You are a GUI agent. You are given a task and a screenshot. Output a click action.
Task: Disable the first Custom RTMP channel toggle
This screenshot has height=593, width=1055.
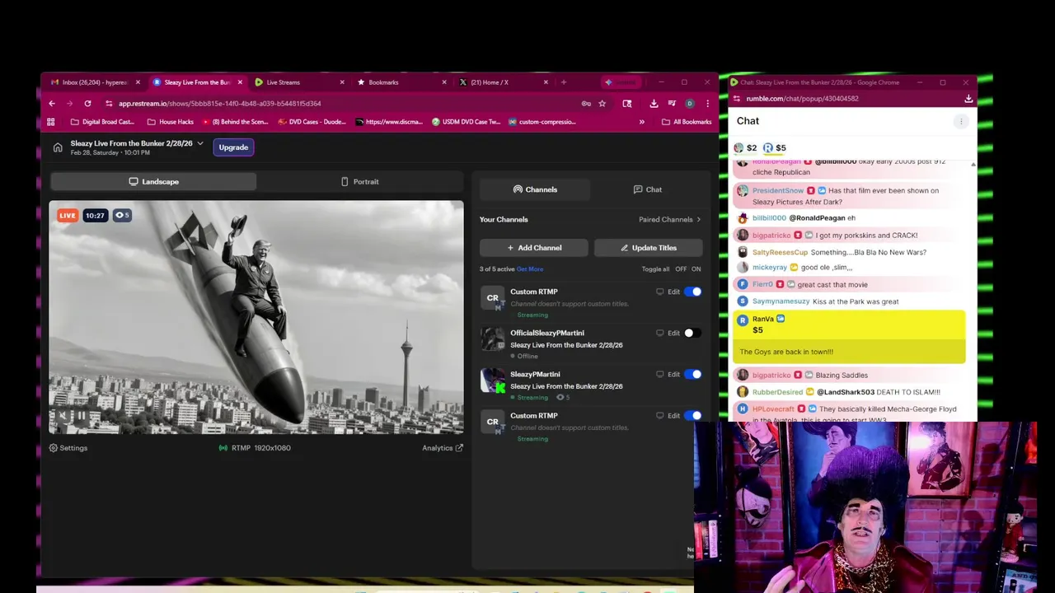(692, 292)
